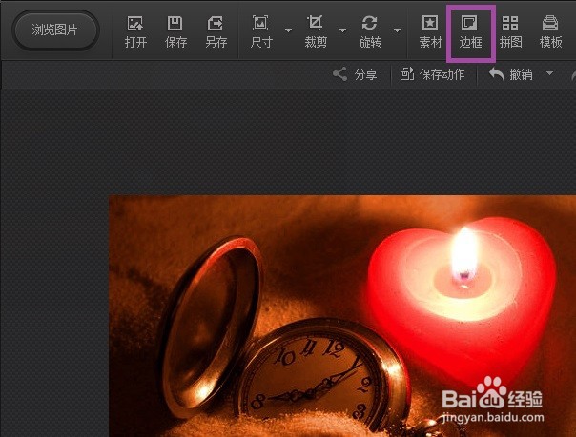Open the 边框 border tool
The width and height of the screenshot is (576, 437).
[470, 32]
